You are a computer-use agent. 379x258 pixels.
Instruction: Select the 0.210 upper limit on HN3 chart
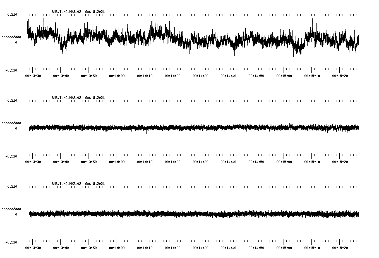(x=12, y=14)
